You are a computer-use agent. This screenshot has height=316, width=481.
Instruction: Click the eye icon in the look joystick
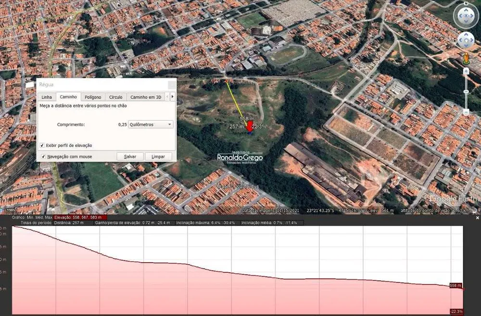pyautogui.click(x=466, y=16)
